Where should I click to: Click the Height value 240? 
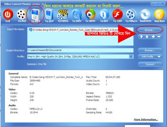coord(32,100)
